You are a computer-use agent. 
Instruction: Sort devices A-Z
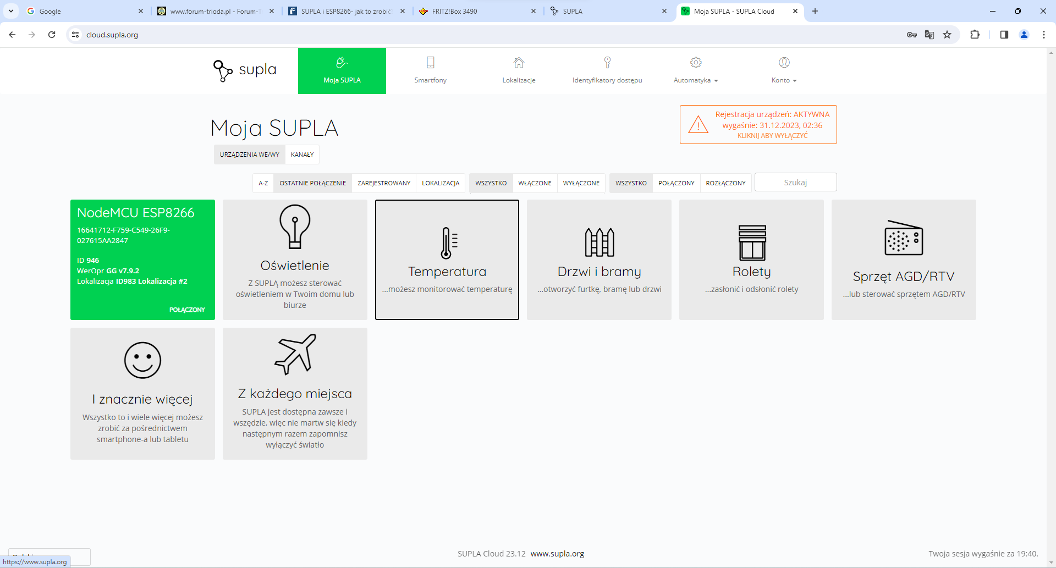click(x=263, y=183)
